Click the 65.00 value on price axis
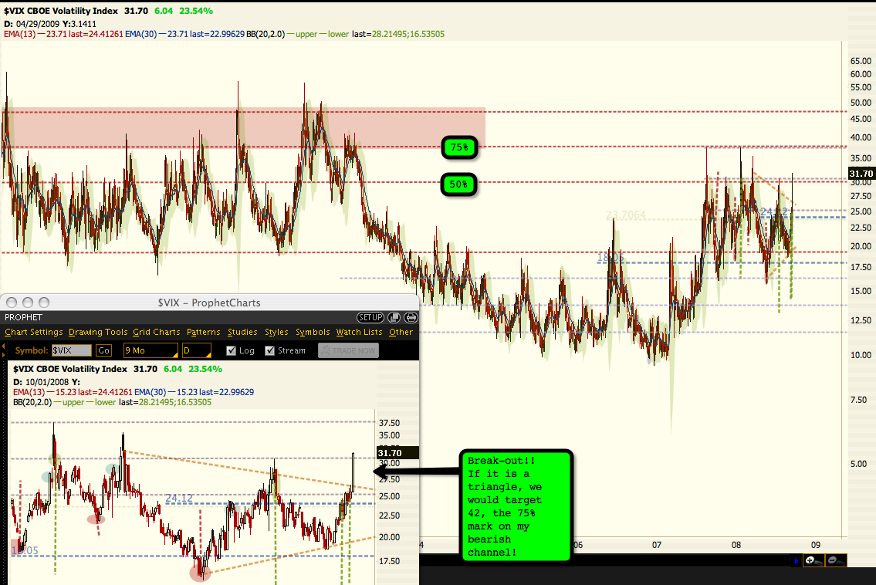Viewport: 876px width, 585px height. (861, 61)
